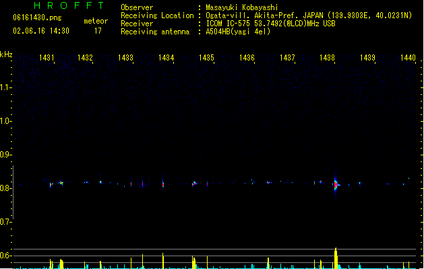The image size is (424, 269).
Task: Click the 1431 time axis label
Action: click(47, 58)
